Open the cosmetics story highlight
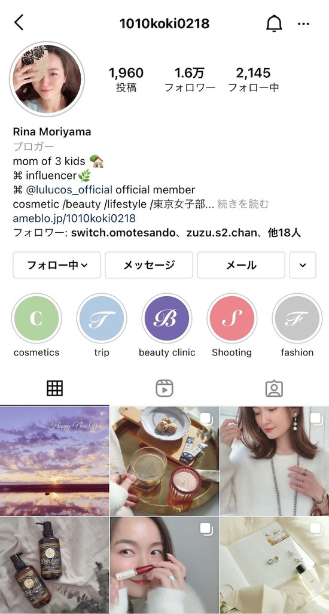Screen dimensions: 329x614 [x=36, y=318]
